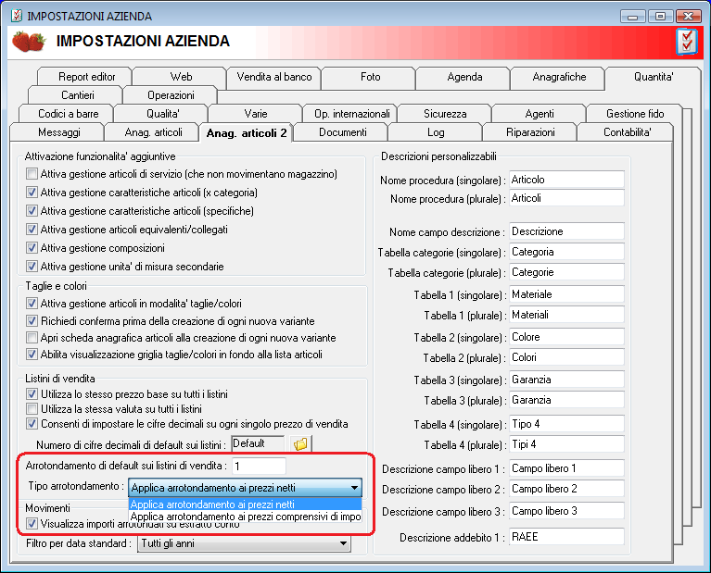The width and height of the screenshot is (711, 573).
Task: Click Descrizione addebito 1 RAEE field
Action: pyautogui.click(x=566, y=536)
